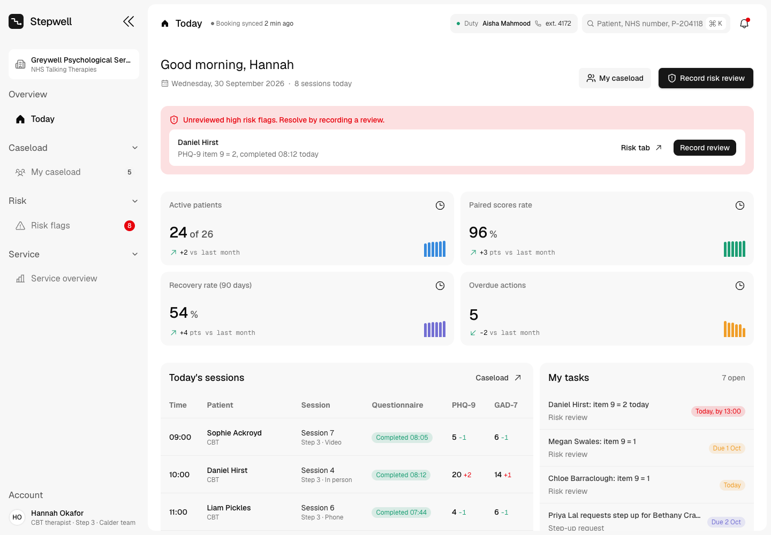Click the PHQ-9 column header

click(x=464, y=405)
